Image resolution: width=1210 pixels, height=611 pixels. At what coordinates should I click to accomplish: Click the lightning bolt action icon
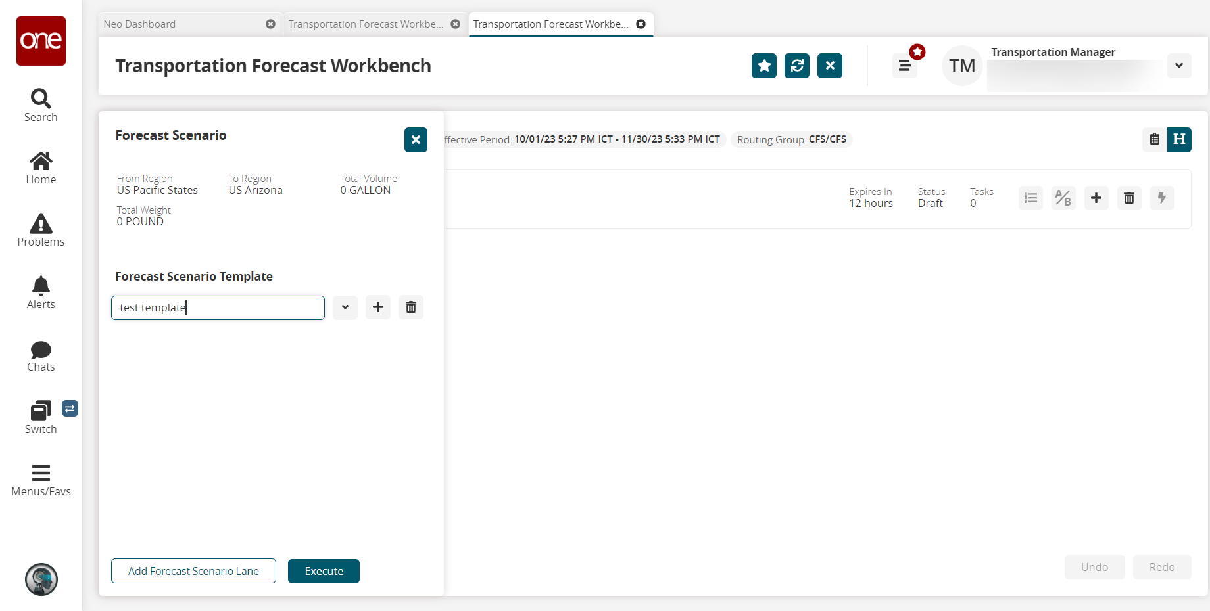[x=1162, y=198]
